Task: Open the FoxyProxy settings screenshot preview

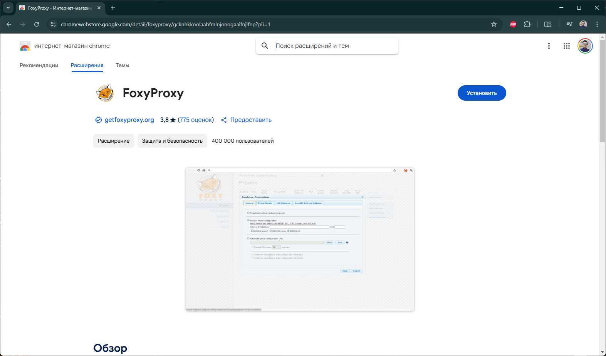Action: coord(300,239)
